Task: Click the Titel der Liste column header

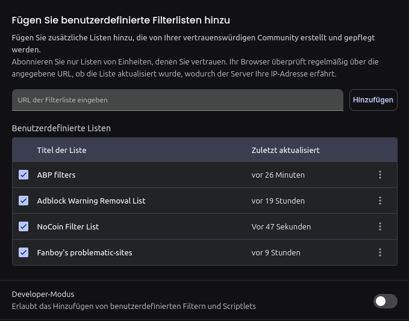Action: click(61, 150)
